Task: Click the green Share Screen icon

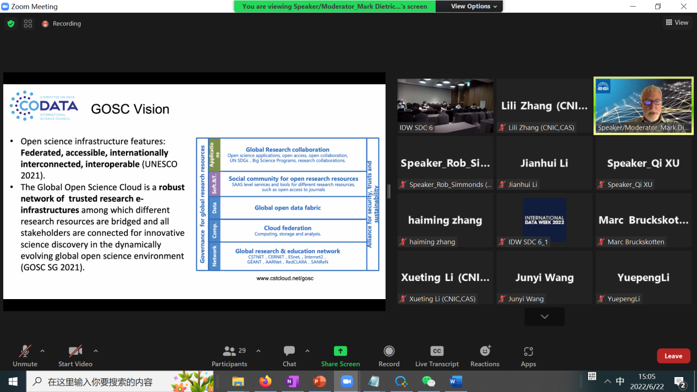Action: (341, 351)
